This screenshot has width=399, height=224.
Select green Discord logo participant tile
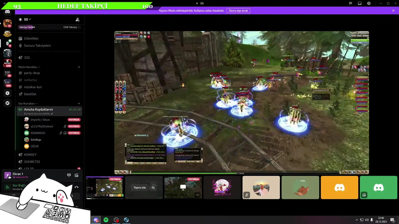378,188
